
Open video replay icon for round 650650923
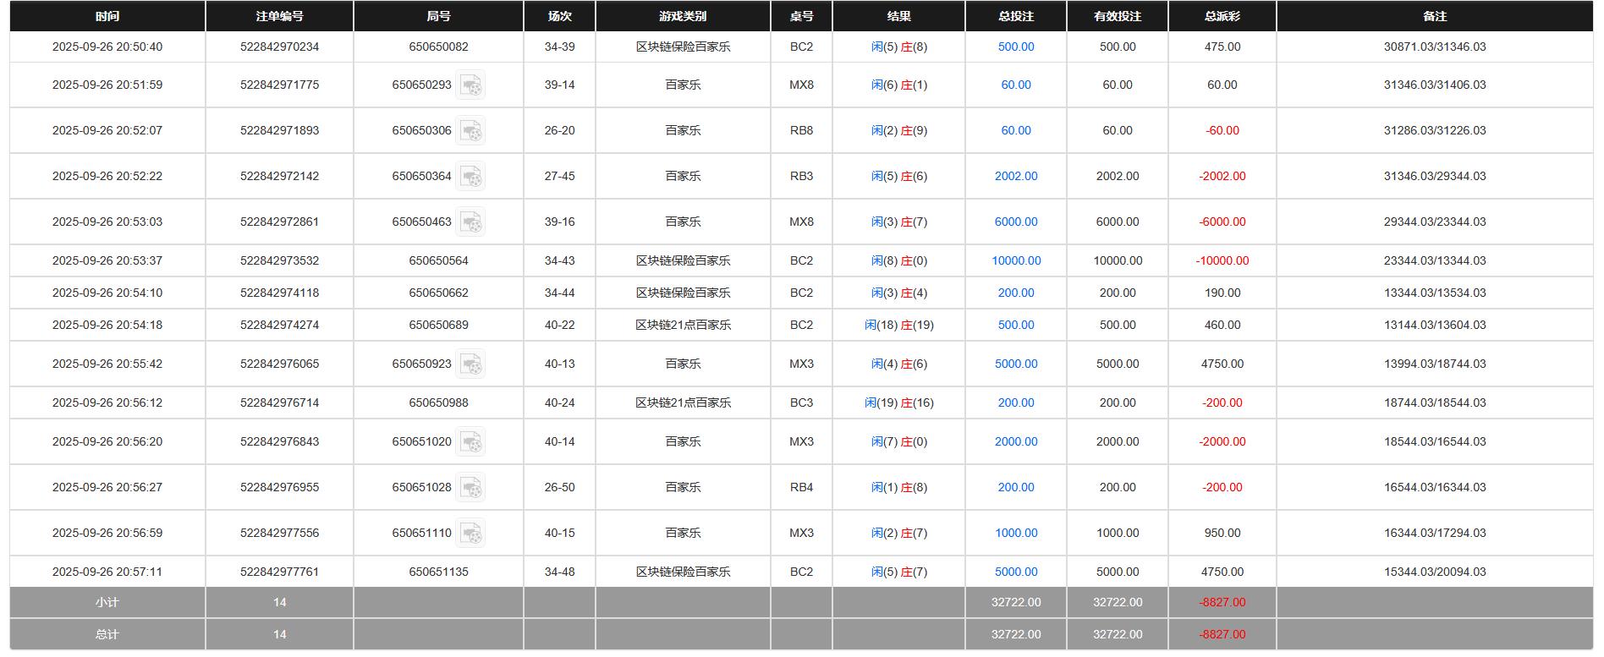(470, 364)
